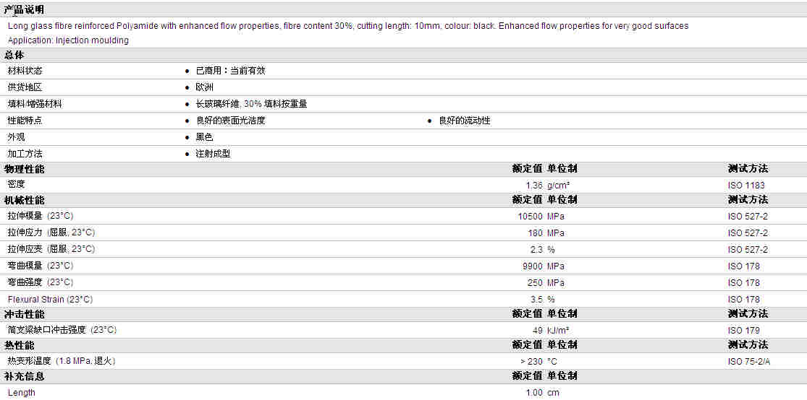Select the 密度 row label
Image resolution: width=807 pixels, height=400 pixels.
(17, 184)
